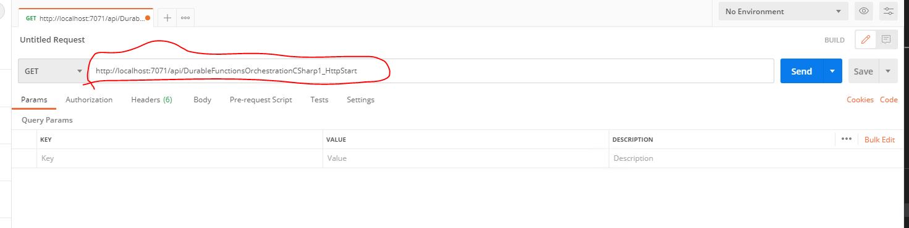
Task: Open the Body tab
Action: pos(202,99)
